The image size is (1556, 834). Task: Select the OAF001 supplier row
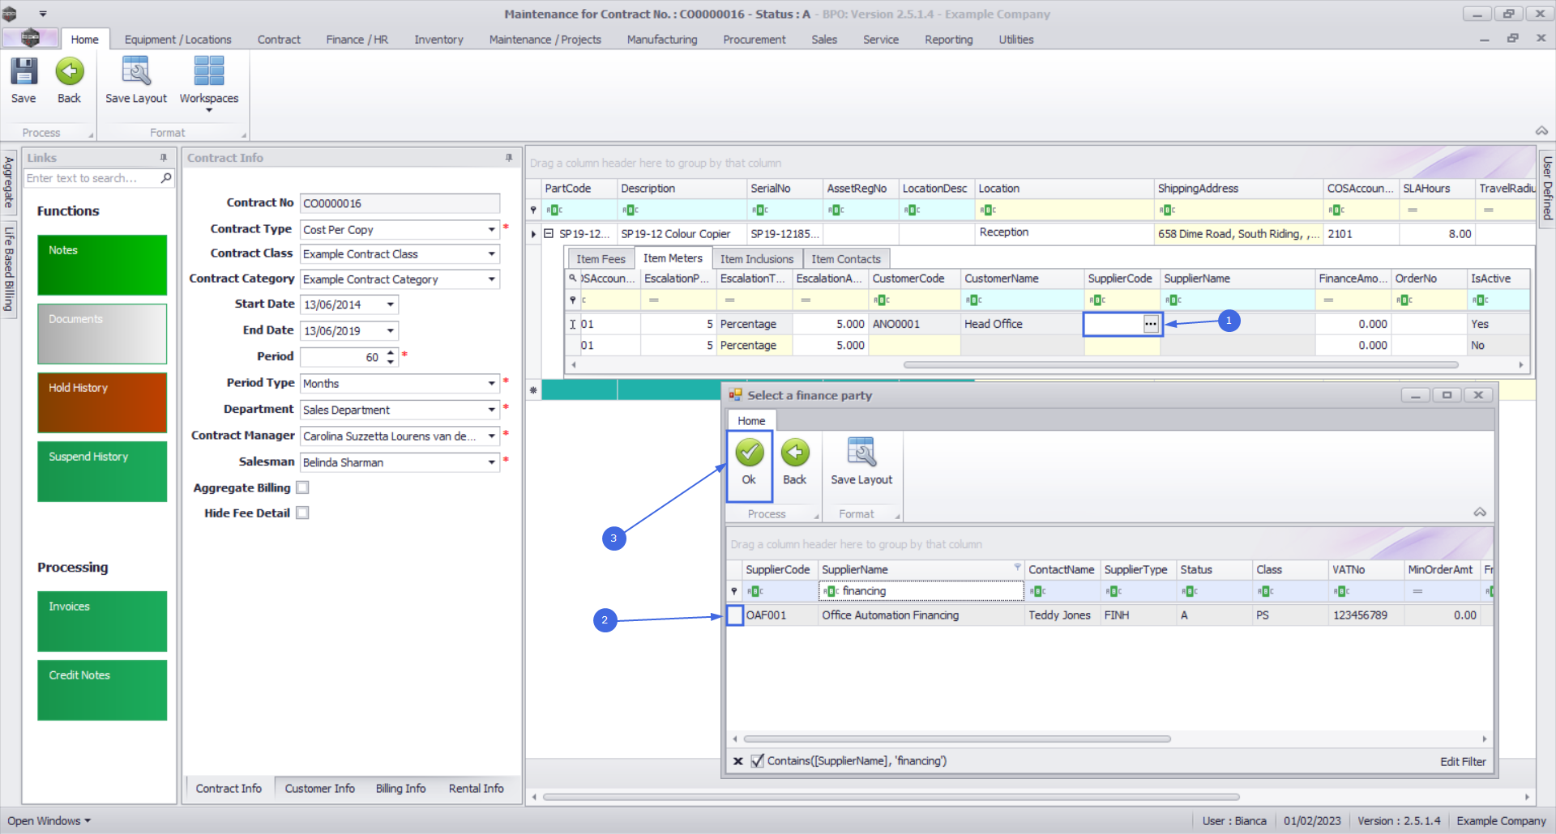click(766, 615)
